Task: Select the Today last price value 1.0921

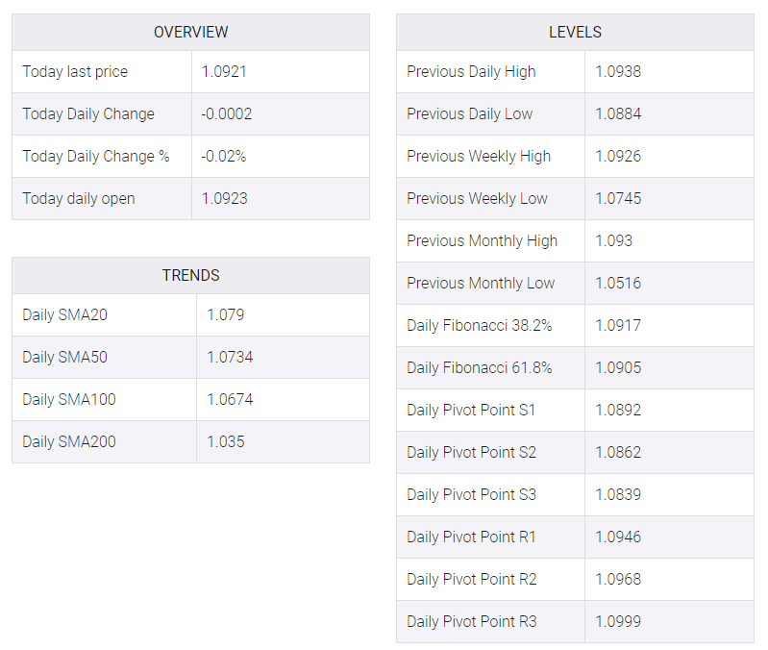Action: pyautogui.click(x=224, y=71)
